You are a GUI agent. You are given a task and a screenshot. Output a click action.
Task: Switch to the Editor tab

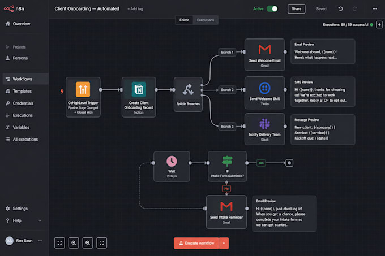[x=184, y=20]
